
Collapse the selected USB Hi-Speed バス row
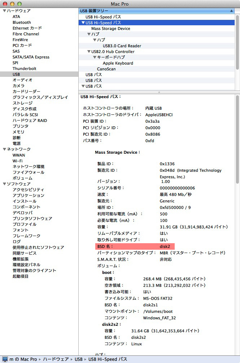[x=83, y=23]
